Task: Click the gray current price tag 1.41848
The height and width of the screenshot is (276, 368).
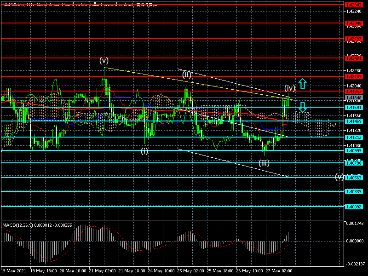Action: (x=353, y=98)
